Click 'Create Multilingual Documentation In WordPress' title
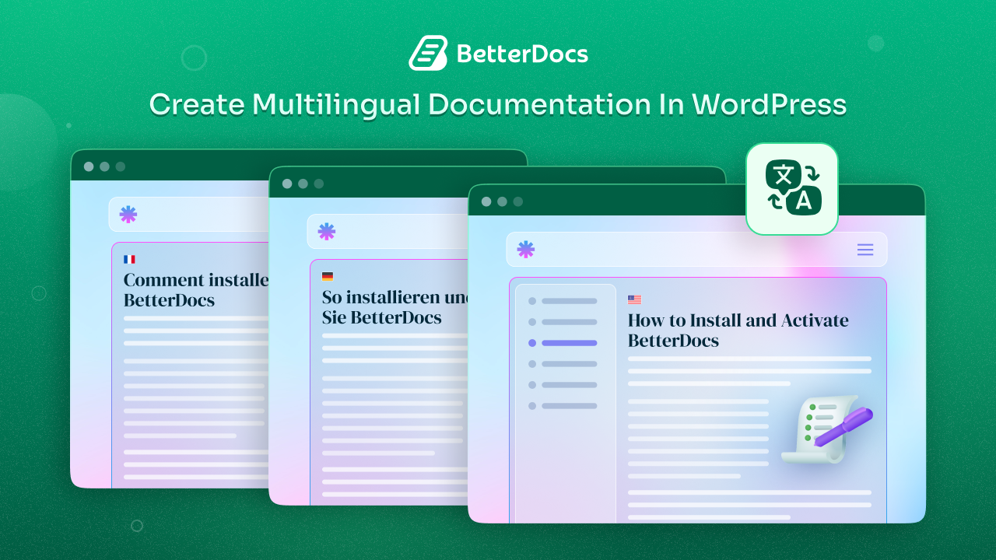The height and width of the screenshot is (560, 996). point(498,104)
